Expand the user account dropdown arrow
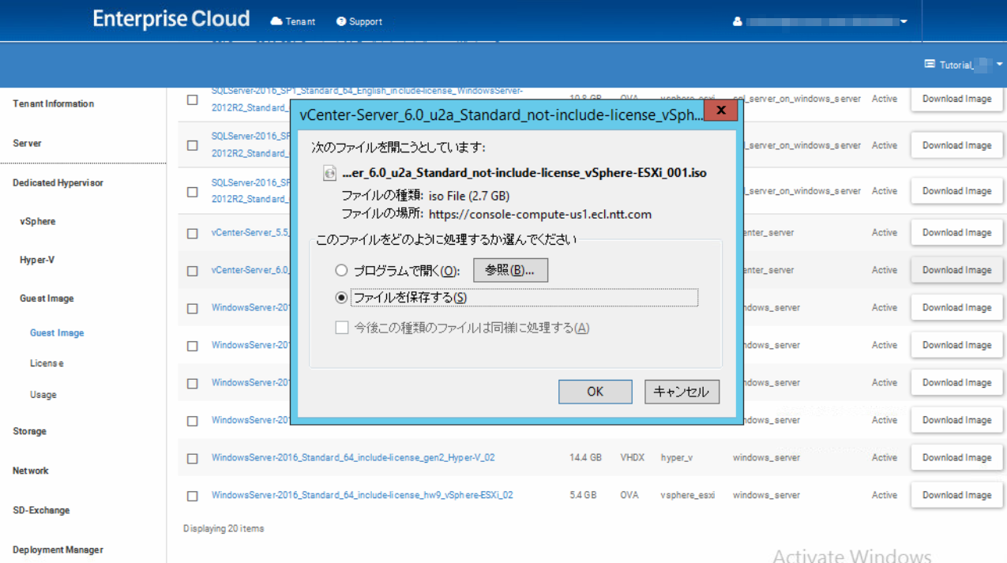 904,22
